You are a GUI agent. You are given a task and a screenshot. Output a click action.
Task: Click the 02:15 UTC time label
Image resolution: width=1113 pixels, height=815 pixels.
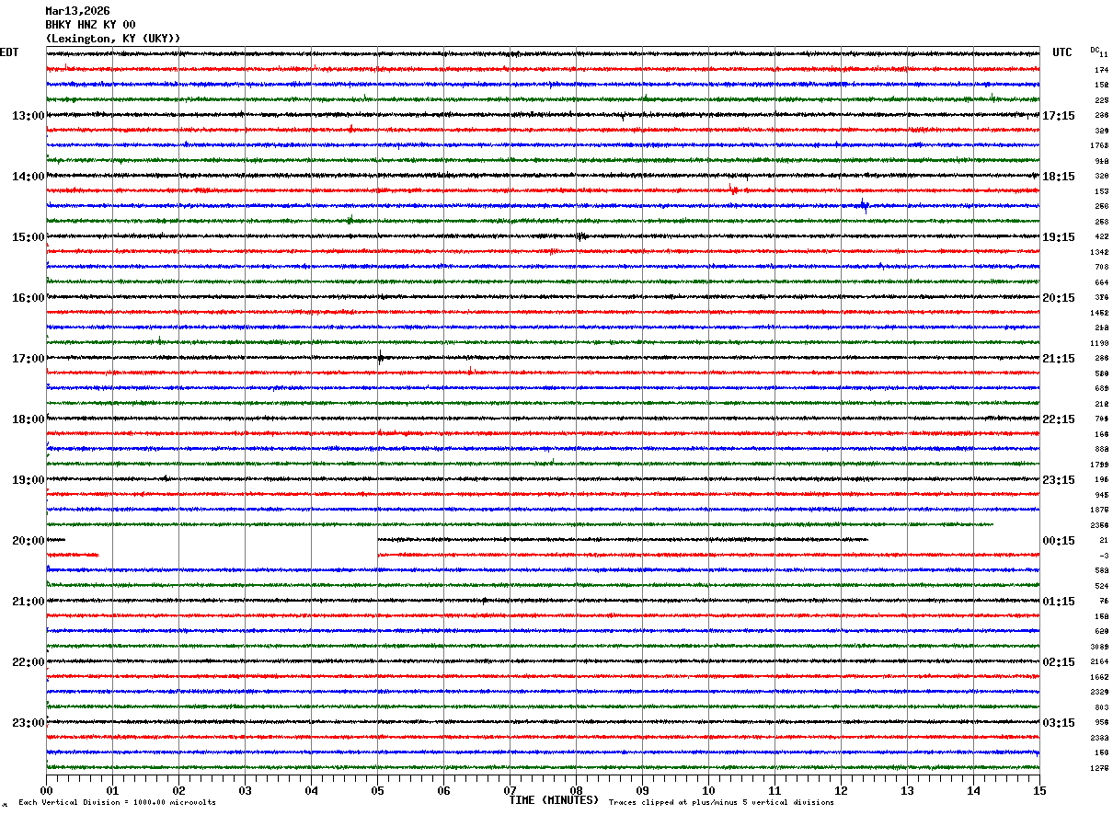click(1059, 662)
